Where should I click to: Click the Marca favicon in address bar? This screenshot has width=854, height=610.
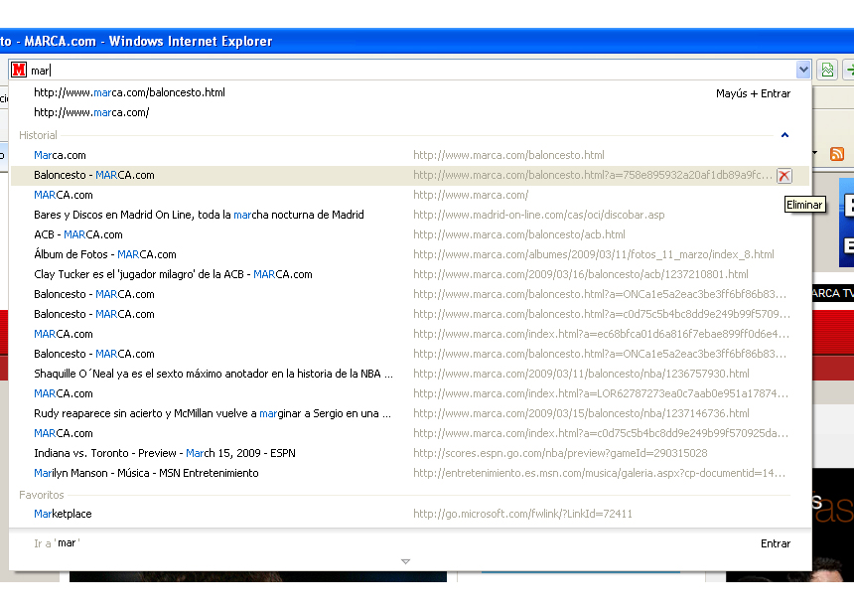pos(18,70)
